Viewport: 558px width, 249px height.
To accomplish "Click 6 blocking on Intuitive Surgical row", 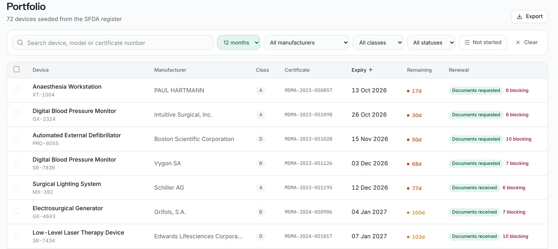I will pos(517,115).
